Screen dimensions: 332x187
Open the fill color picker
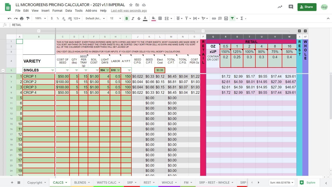pyautogui.click(x=154, y=18)
